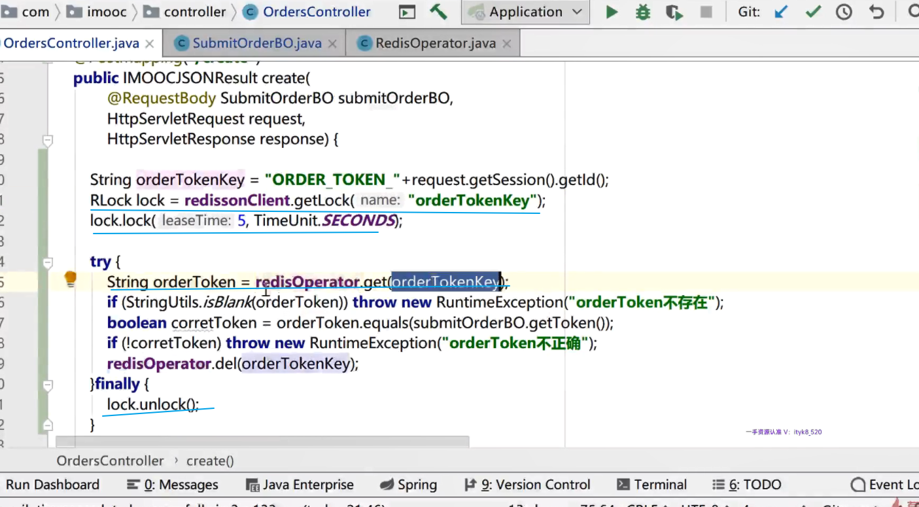Revert changes with the Git undo arrow
Screen dimensions: 919x507
pos(876,12)
